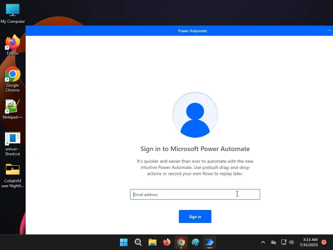333x250 pixels.
Task: Switch to Chrome in the taskbar
Action: 181,242
